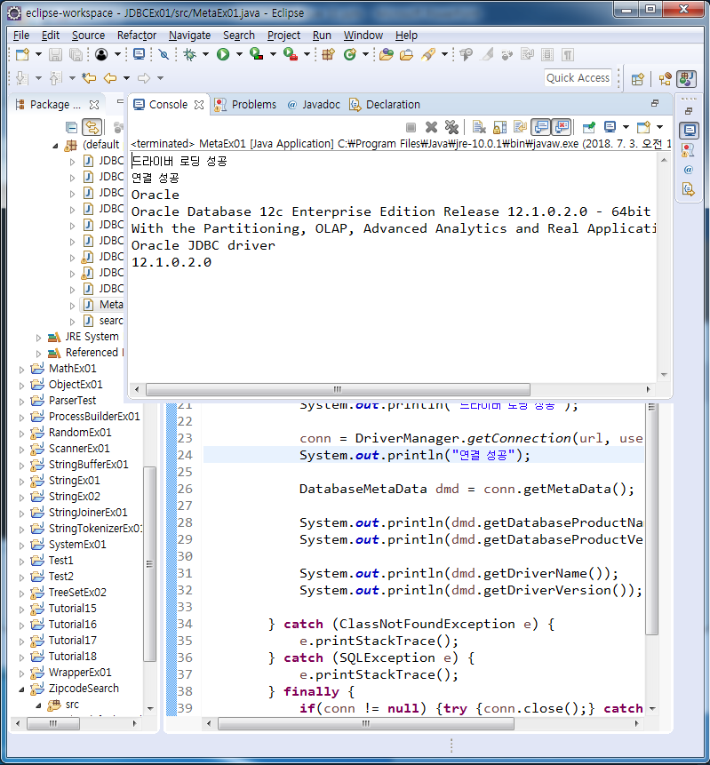710x765 pixels.
Task: Select the WrapperEx01 project
Action: click(80, 673)
